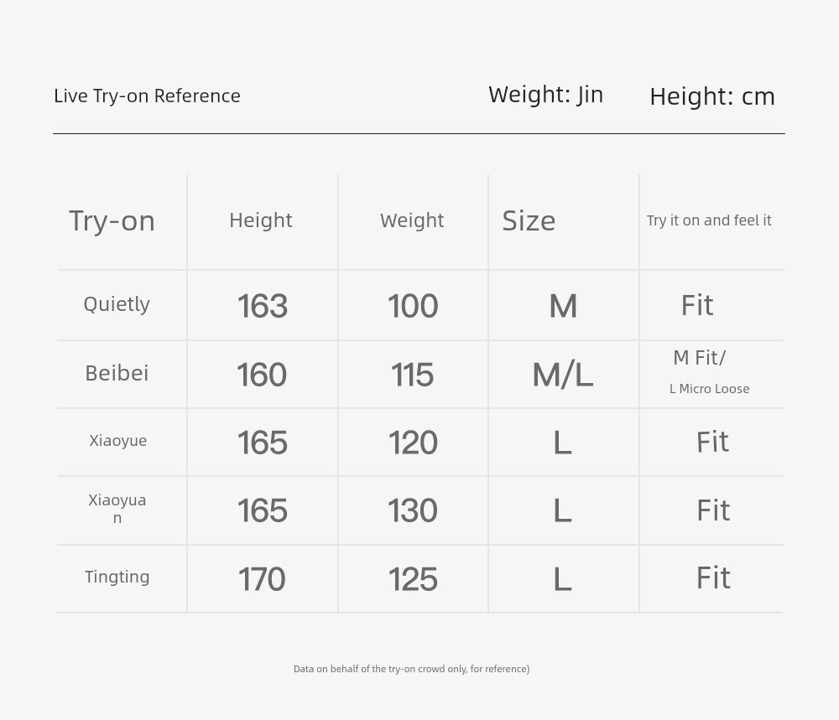The image size is (839, 720).
Task: Click the weight value 130
Action: 413,510
